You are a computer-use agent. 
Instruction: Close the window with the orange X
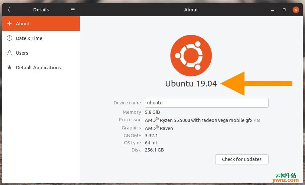pos(296,10)
